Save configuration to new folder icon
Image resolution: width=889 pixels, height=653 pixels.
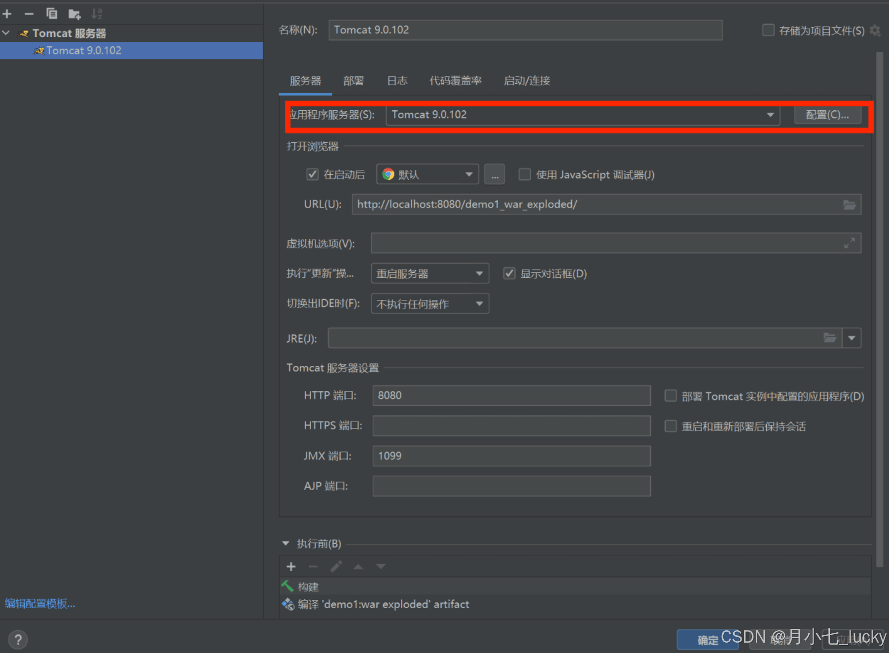coord(74,14)
